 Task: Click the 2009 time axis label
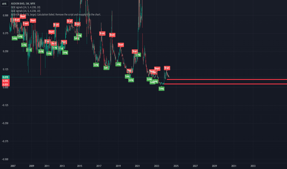tap(32, 166)
